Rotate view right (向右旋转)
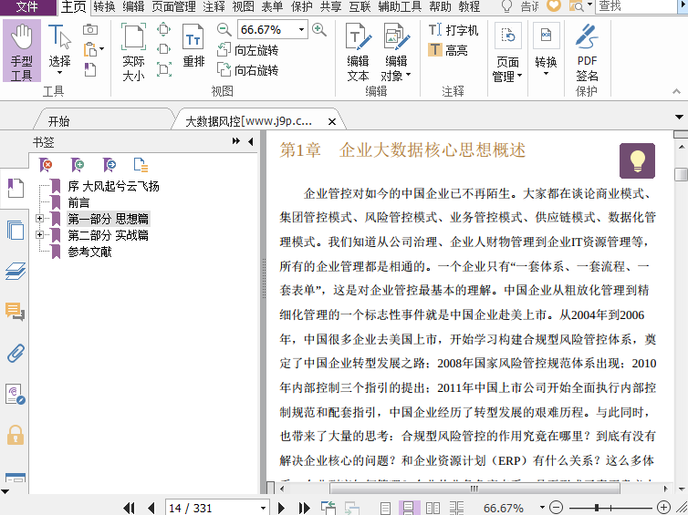The height and width of the screenshot is (515, 688). coord(248,69)
